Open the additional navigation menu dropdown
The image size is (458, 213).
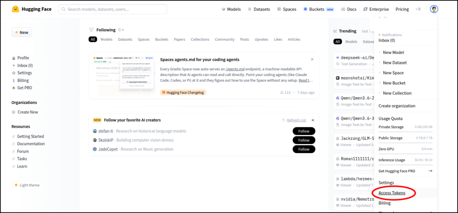418,9
